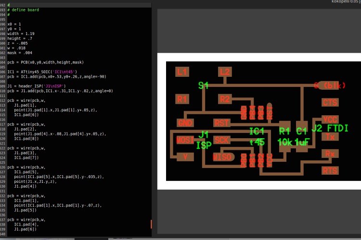Click the 'G (blk)' pad on FTDI header
Image resolution: width=361 pixels, height=240 pixels.
click(x=330, y=85)
